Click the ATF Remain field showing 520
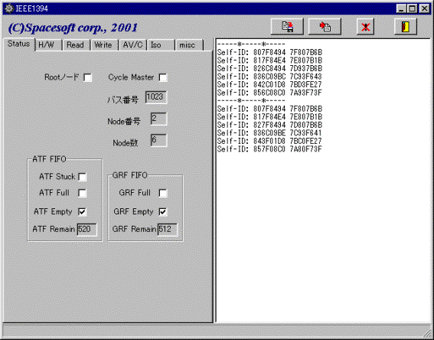This screenshot has width=434, height=340. 87,230
